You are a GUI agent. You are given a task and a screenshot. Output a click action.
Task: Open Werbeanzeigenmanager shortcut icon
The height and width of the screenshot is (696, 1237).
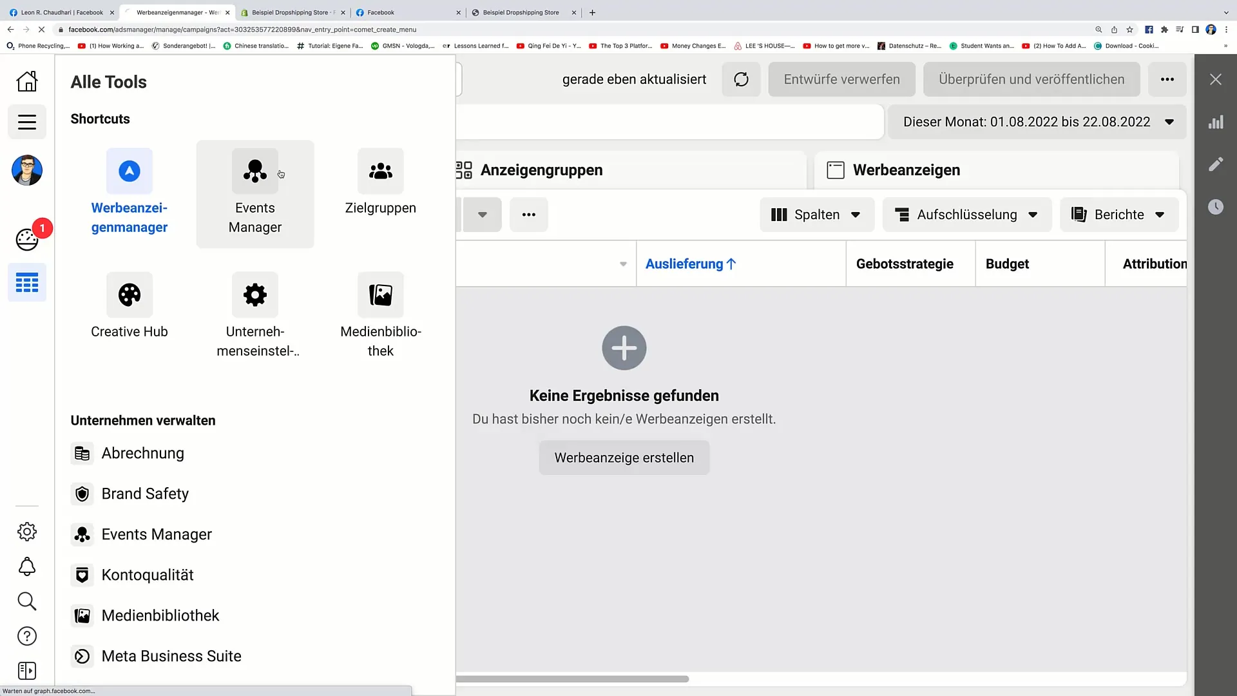(129, 170)
